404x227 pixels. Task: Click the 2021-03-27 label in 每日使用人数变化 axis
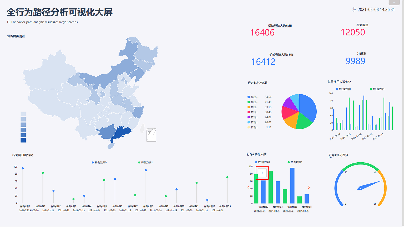[346, 137]
